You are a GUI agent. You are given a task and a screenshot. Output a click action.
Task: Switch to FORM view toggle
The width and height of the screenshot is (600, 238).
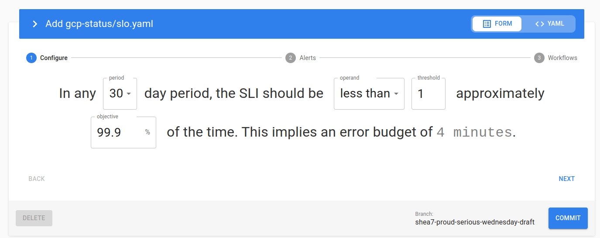(x=497, y=24)
